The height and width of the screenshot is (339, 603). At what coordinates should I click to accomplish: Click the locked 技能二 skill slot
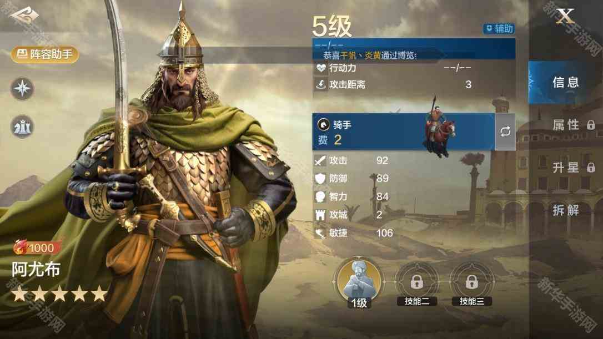tap(417, 284)
